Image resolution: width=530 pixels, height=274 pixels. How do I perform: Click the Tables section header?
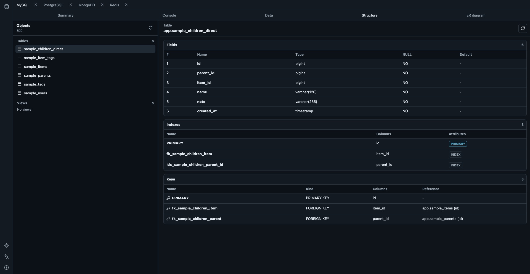click(x=23, y=41)
